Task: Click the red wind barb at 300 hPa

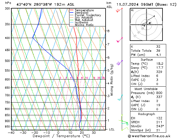Action: [119, 11]
